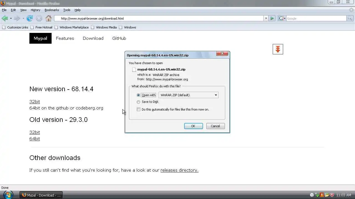This screenshot has height=199, width=355.
Task: Enable Do this automatically checkbox
Action: click(x=138, y=109)
